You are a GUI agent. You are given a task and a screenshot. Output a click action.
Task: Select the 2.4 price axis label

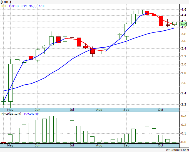tap(183, 93)
